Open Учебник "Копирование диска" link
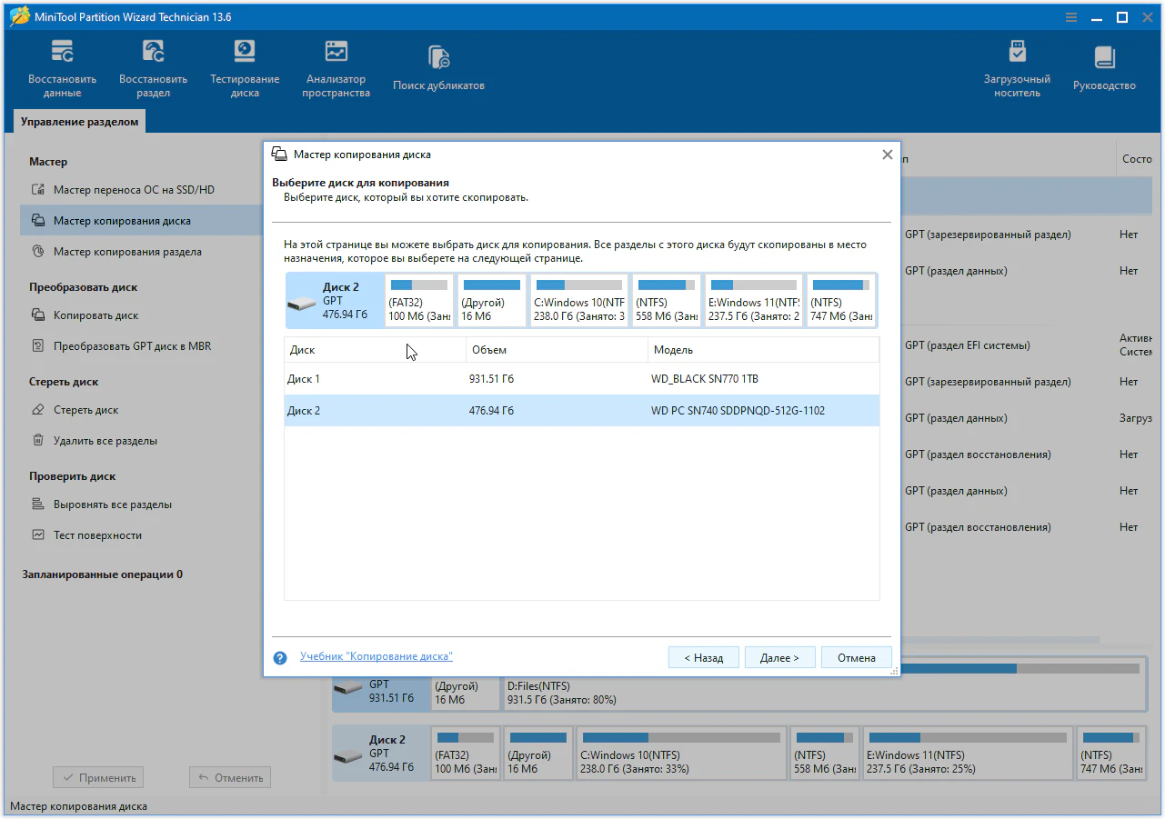The width and height of the screenshot is (1165, 819). click(376, 656)
